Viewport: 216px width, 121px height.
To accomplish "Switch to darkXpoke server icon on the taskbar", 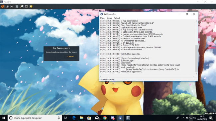I will click(x=120, y=118).
